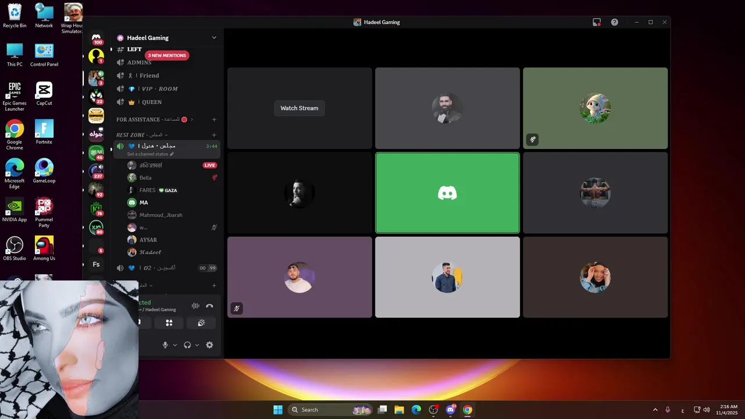
Task: Open Discord user settings gear
Action: (210, 345)
